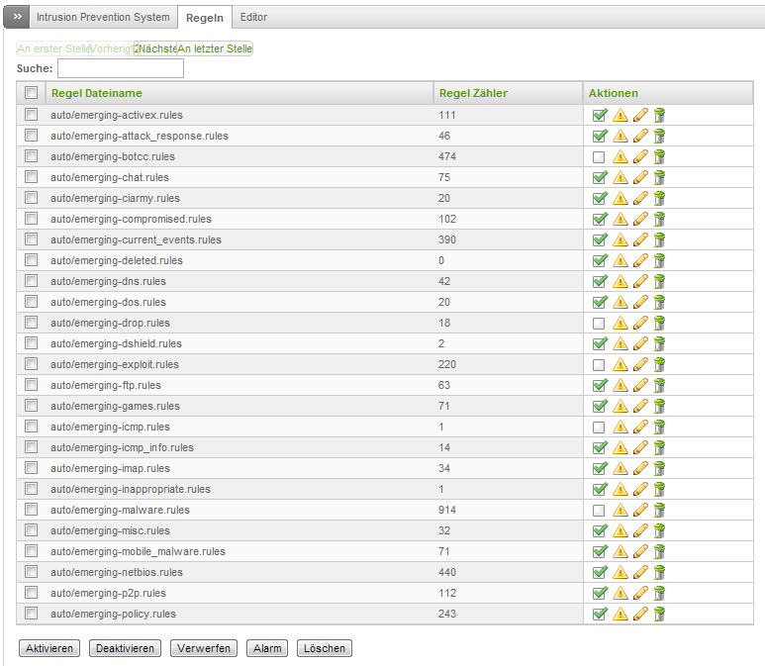
Task: Click the alert triangle icon for emerging-activex.rules
Action: (621, 115)
